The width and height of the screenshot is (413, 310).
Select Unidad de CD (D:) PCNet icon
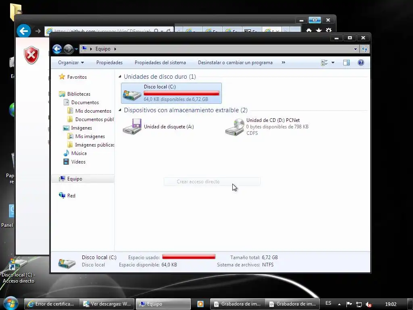235,127
